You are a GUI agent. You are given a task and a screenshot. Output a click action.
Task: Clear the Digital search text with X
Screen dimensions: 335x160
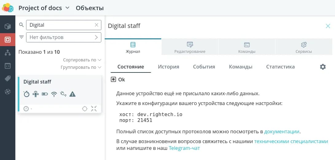click(x=96, y=25)
